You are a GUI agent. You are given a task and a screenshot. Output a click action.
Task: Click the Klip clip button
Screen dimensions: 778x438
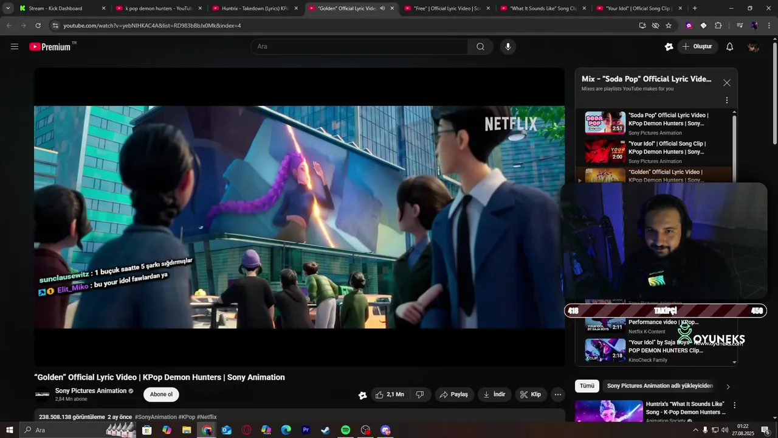pyautogui.click(x=530, y=394)
